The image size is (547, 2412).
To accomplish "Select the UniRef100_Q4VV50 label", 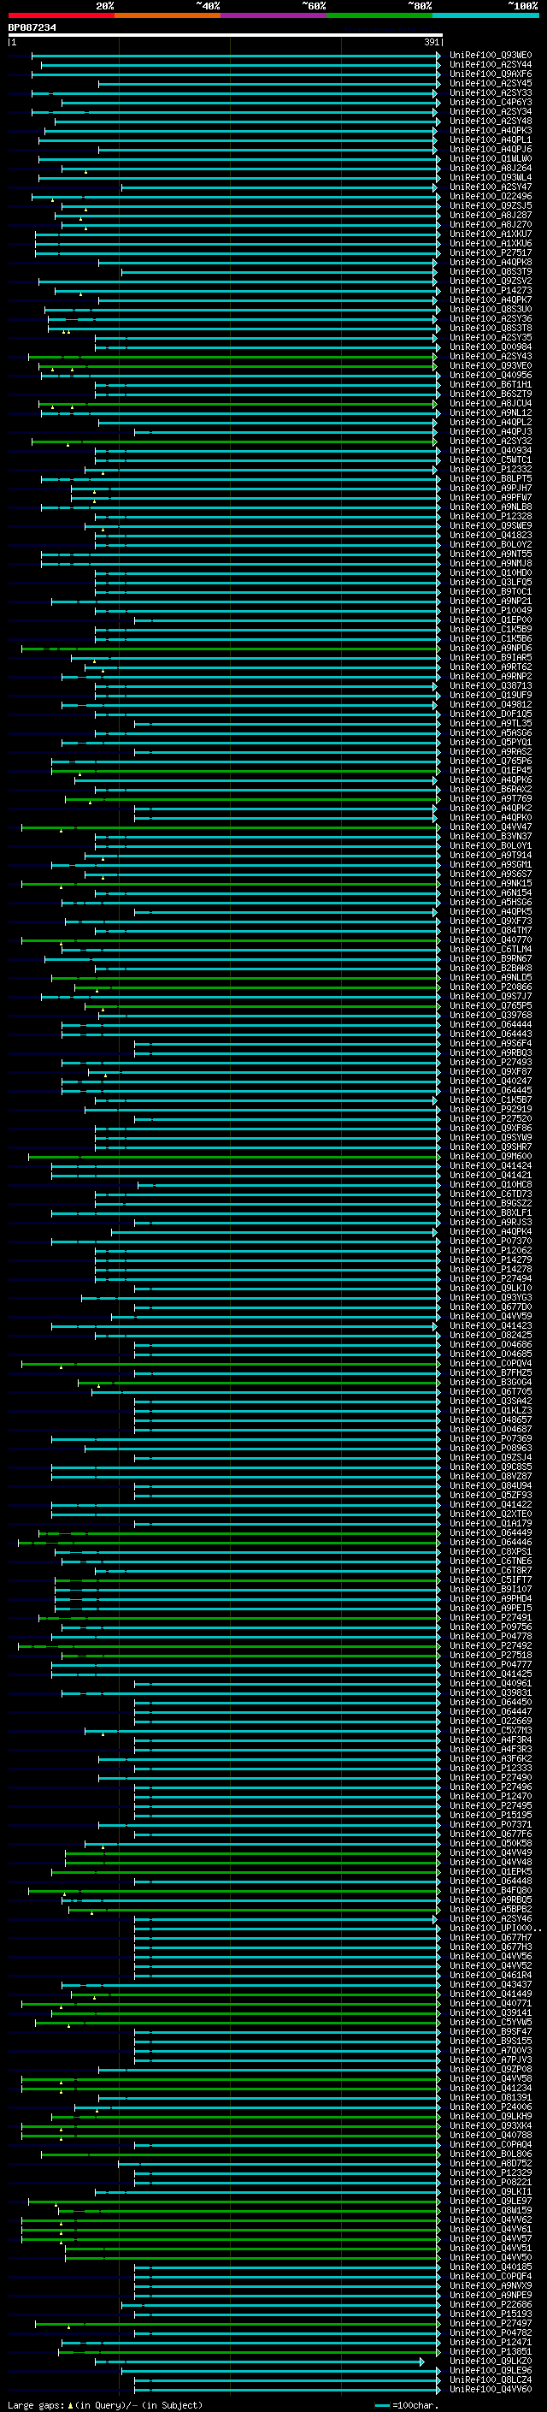I will (x=490, y=2257).
